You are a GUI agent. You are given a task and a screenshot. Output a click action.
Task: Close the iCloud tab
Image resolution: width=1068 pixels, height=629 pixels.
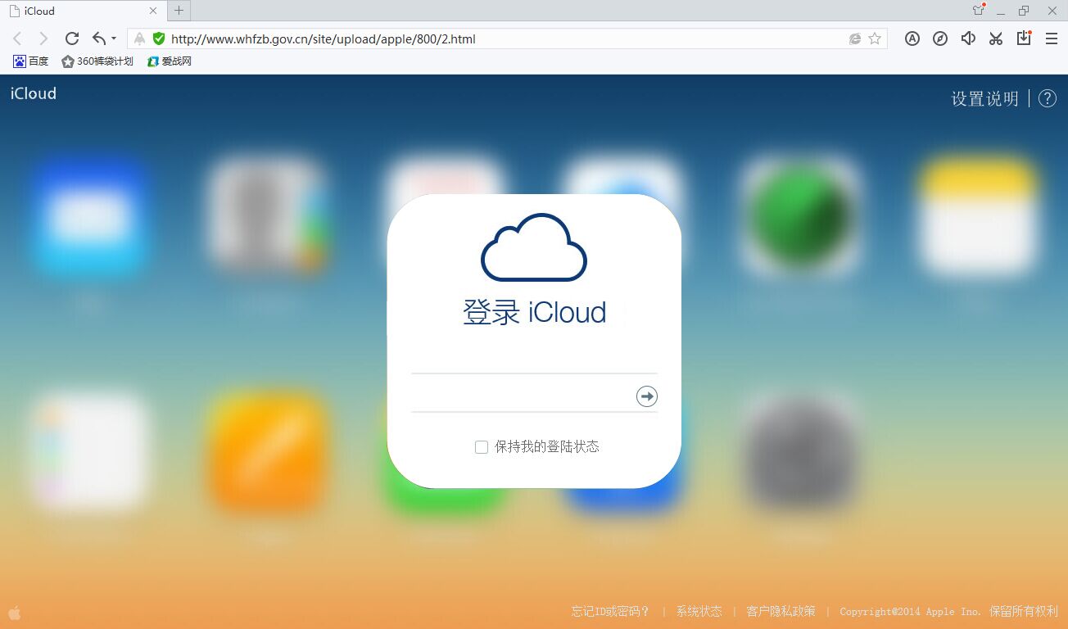click(153, 11)
